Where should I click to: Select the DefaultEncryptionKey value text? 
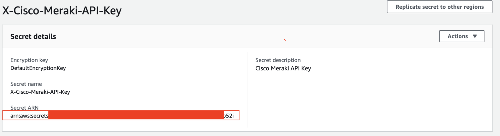pyautogui.click(x=38, y=68)
